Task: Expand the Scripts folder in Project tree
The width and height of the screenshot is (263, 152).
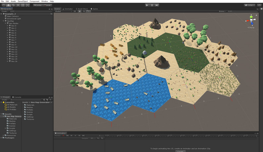Action: click(6, 128)
